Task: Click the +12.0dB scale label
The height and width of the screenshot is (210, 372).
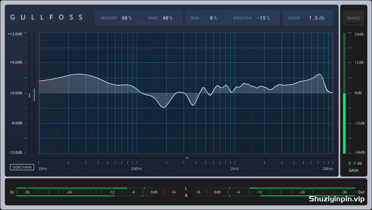Action: click(x=15, y=34)
